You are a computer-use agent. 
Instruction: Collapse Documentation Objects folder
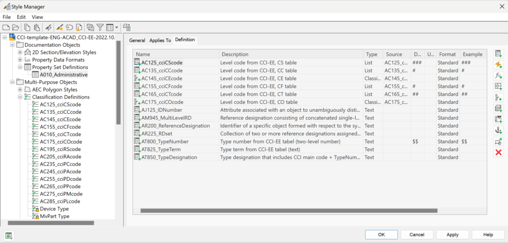[x=12, y=45]
